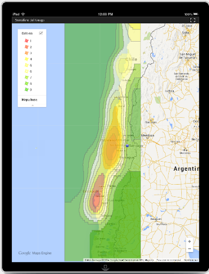Enter fullscreen with the expand icon
Viewport: 209px width, 274px height.
tap(192, 20)
